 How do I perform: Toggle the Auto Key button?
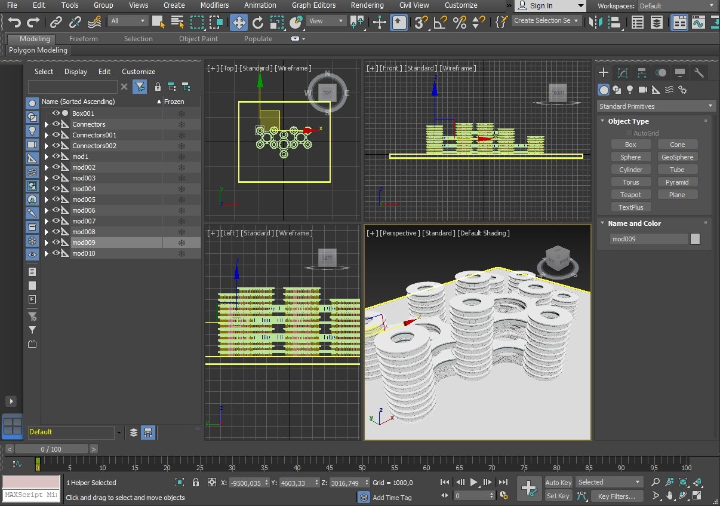coord(558,483)
